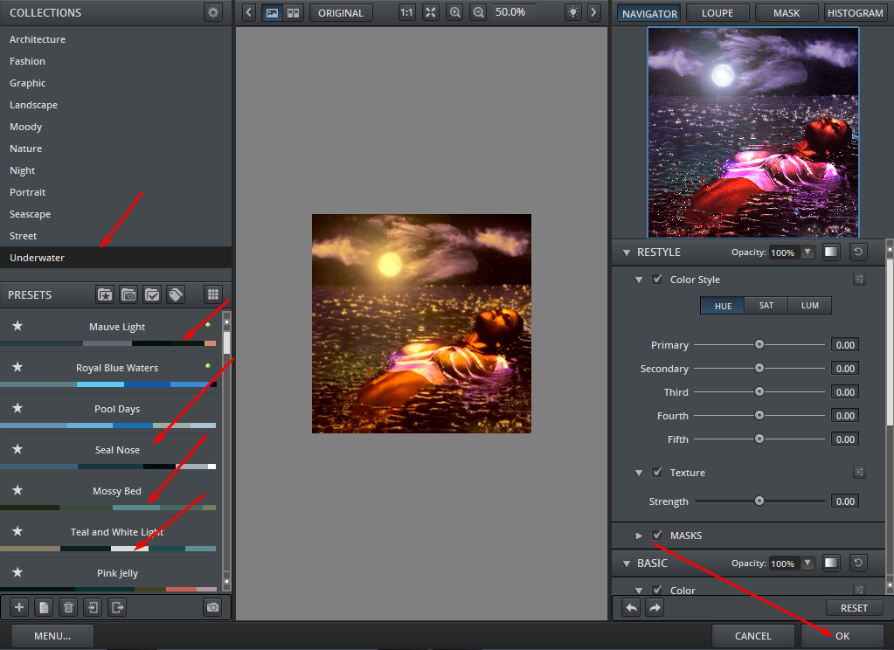Switch to split before/after view

point(293,12)
